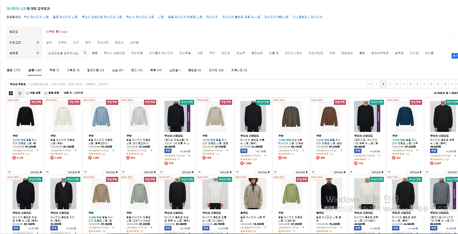Open sky blue sweater thumbnail
The width and height of the screenshot is (458, 234).
click(x=101, y=116)
